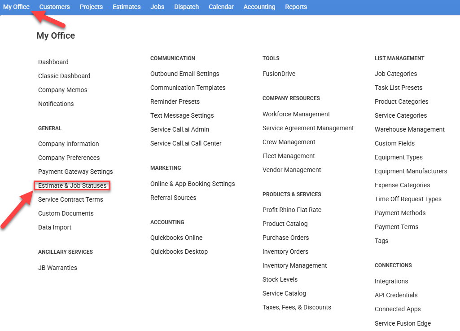Open Service Categories

401,115
